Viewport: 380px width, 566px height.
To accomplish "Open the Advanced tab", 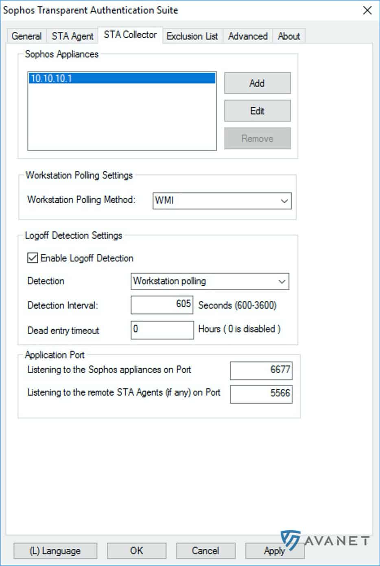I will (248, 36).
